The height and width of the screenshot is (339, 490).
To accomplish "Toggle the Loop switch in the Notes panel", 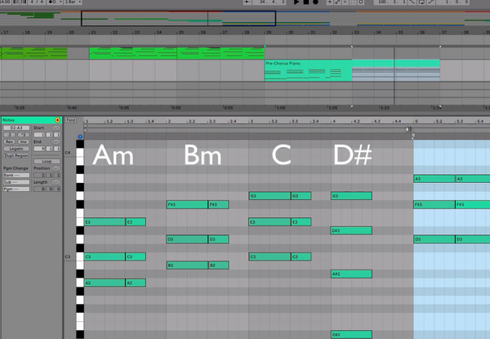I will (x=47, y=161).
